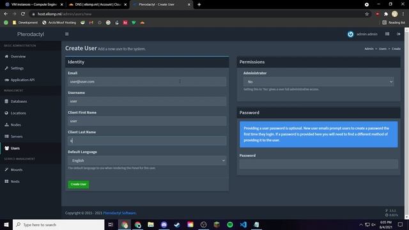Open Default Language dropdown
409x230 pixels.
point(147,160)
